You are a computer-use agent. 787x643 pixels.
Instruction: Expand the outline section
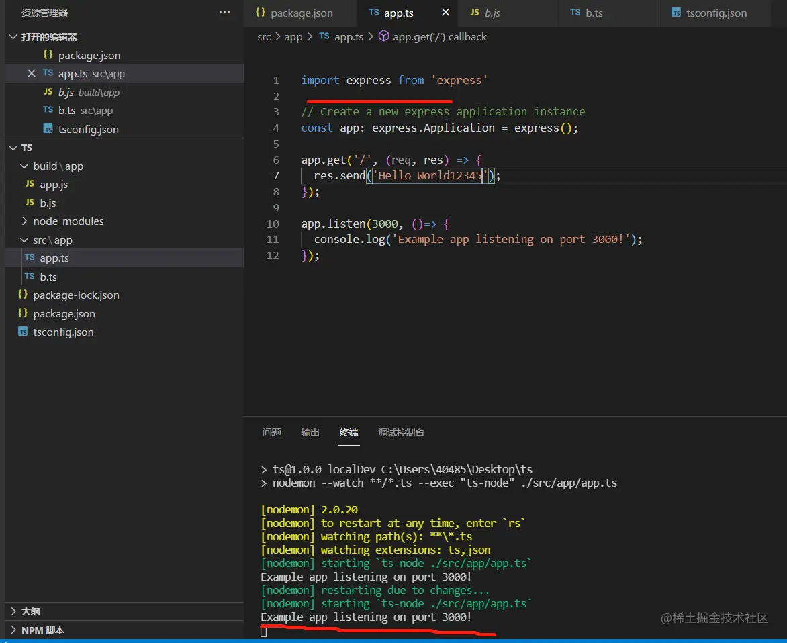pos(13,611)
